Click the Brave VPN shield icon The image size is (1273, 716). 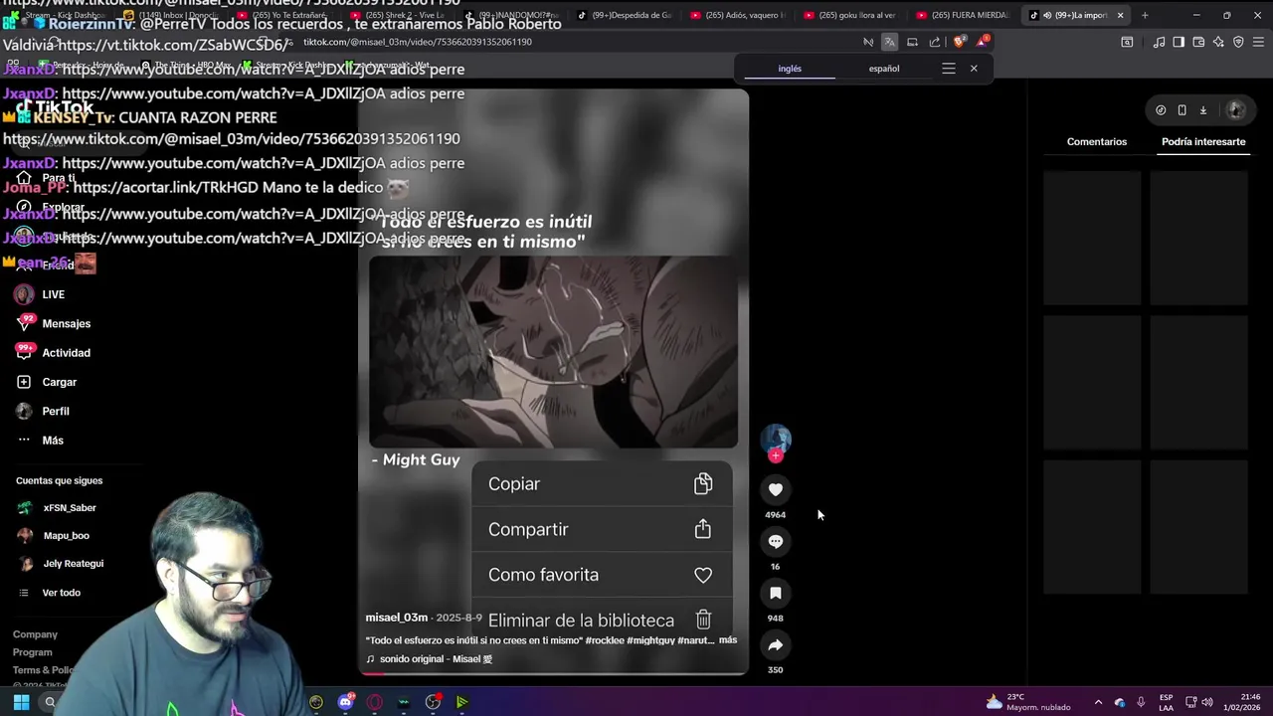coord(1238,42)
